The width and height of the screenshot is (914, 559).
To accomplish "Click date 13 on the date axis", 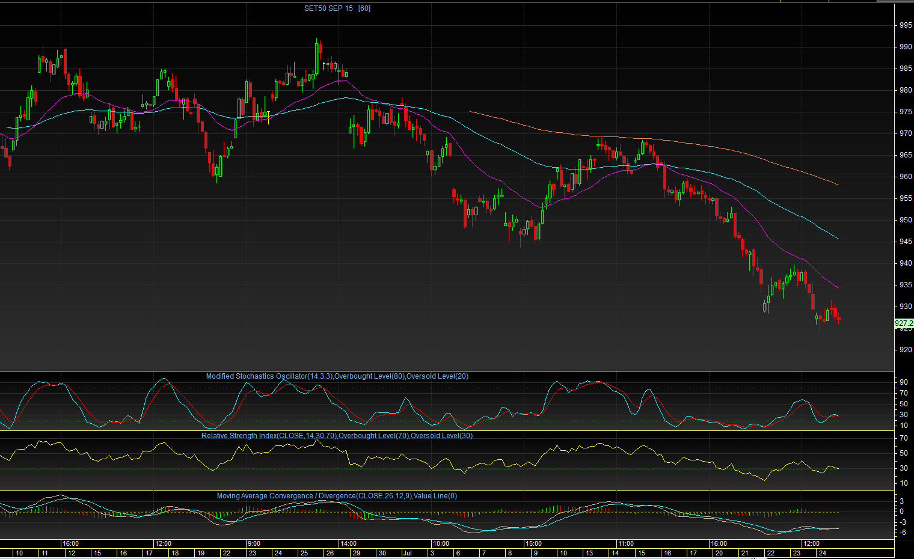I will pos(589,553).
